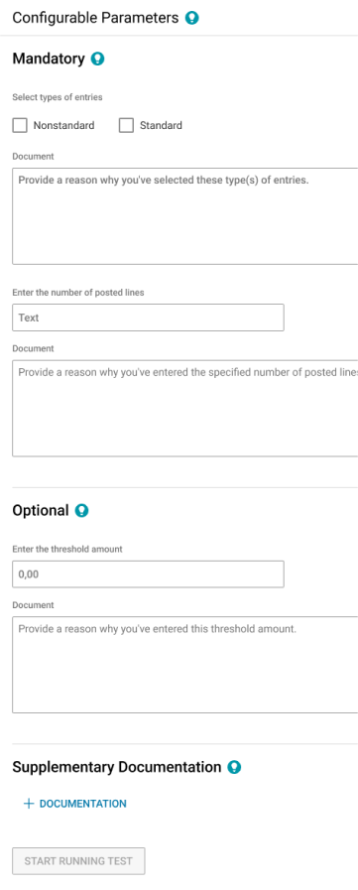View the Supplementary Documentation info icon

pyautogui.click(x=234, y=768)
